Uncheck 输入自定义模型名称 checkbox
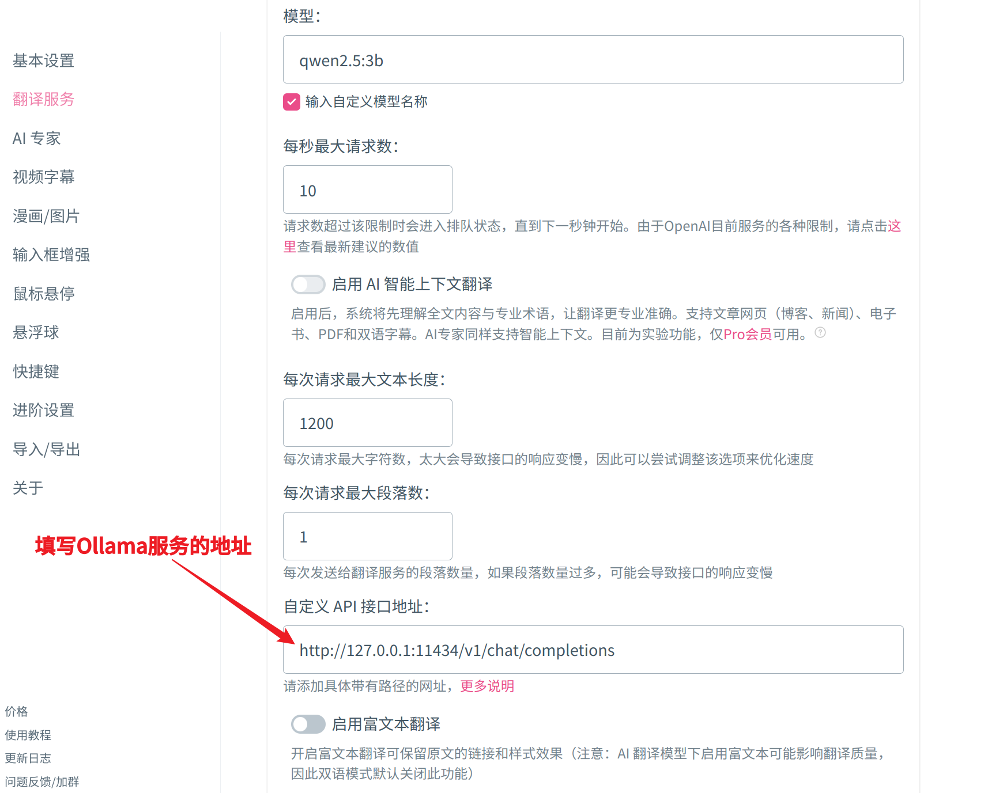The width and height of the screenshot is (988, 793). pyautogui.click(x=292, y=102)
